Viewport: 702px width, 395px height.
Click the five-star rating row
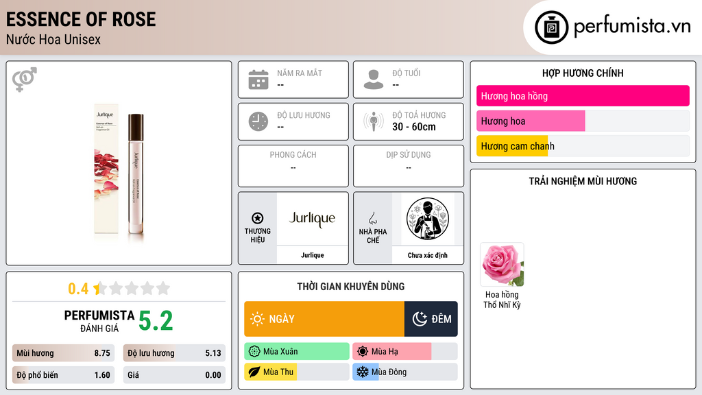(x=132, y=288)
